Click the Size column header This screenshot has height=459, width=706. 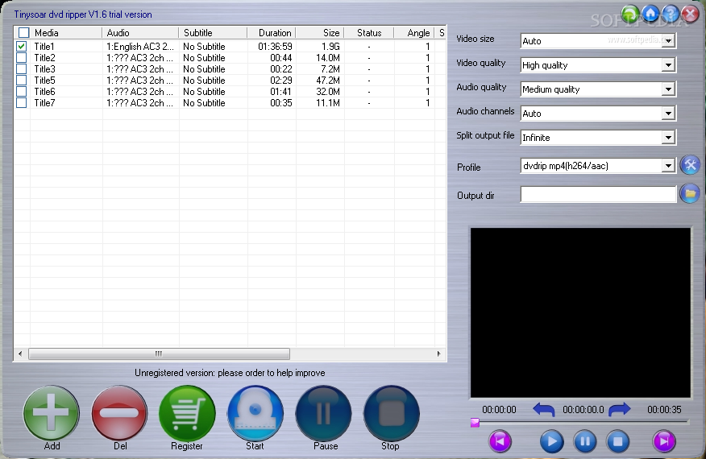[x=320, y=32]
